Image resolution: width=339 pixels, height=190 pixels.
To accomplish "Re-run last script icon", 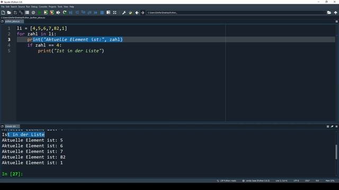I will (65, 13).
